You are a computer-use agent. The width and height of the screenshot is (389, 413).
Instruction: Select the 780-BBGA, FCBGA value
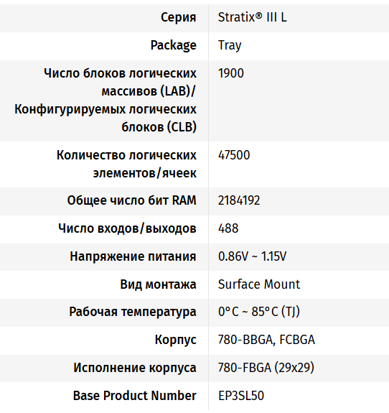point(266,340)
